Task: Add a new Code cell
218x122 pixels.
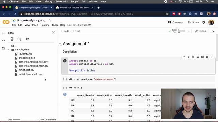Action: click(65, 31)
